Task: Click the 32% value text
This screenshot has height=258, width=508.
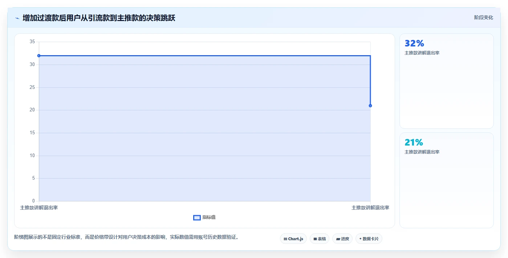Action: [414, 44]
